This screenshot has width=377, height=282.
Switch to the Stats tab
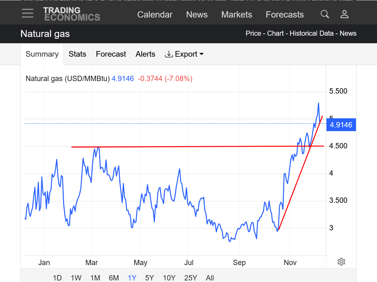tap(77, 54)
